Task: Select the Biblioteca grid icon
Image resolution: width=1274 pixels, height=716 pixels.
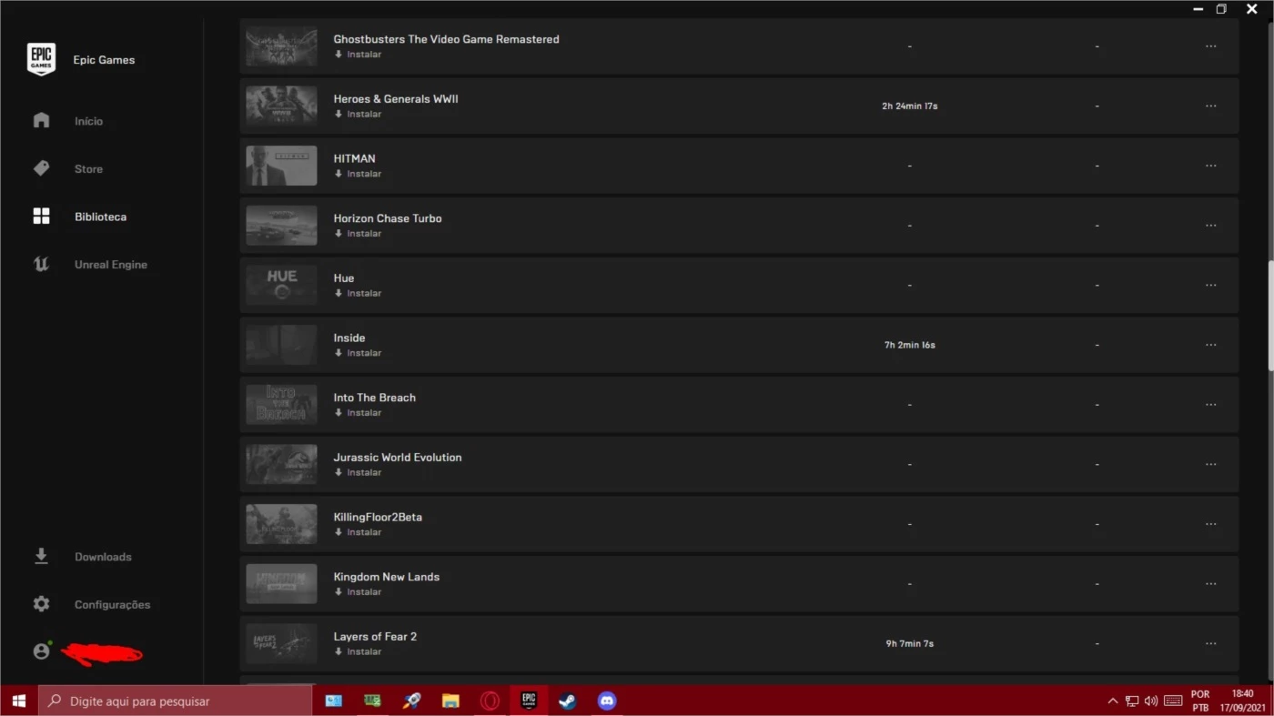Action: [41, 217]
